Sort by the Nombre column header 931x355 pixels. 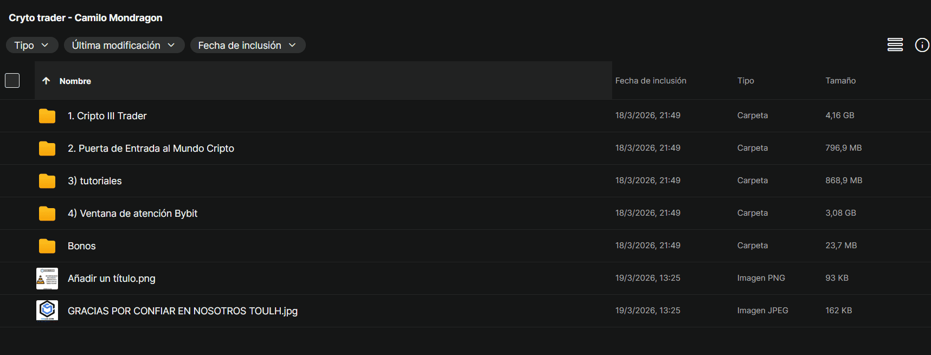[75, 81]
